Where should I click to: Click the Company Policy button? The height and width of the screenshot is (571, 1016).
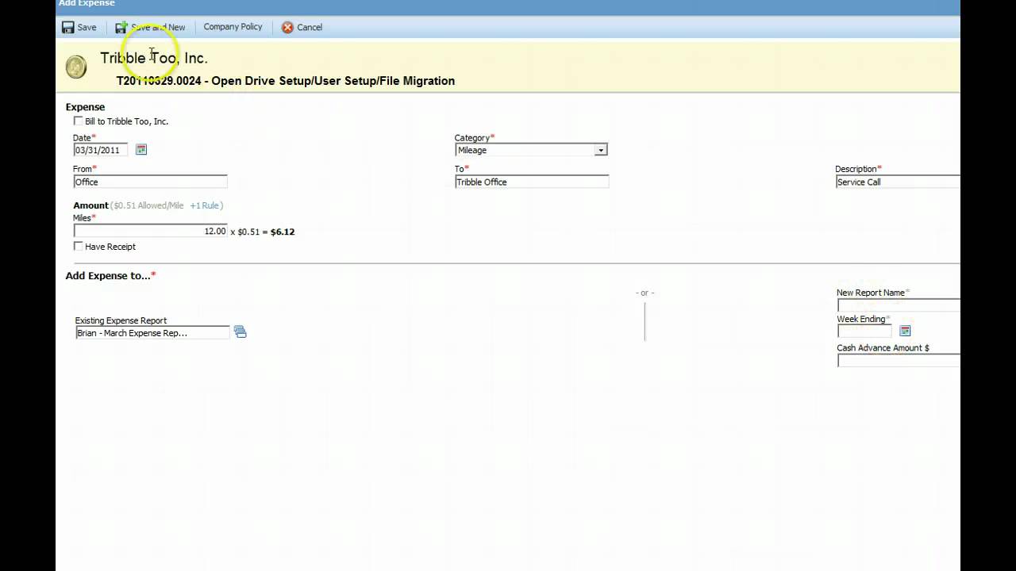coord(233,27)
